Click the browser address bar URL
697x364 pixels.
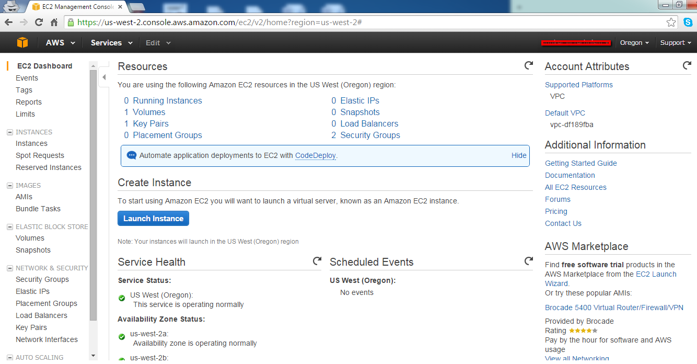[x=220, y=22]
